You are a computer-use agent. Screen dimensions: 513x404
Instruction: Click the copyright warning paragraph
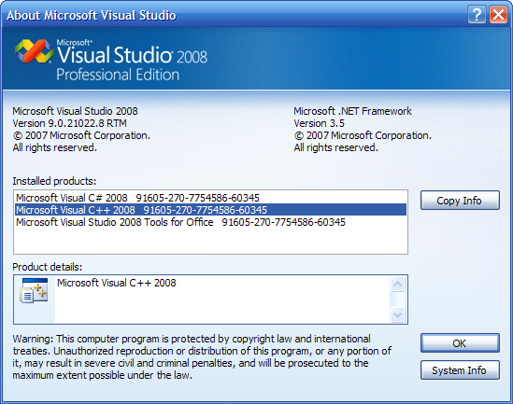pos(202,357)
